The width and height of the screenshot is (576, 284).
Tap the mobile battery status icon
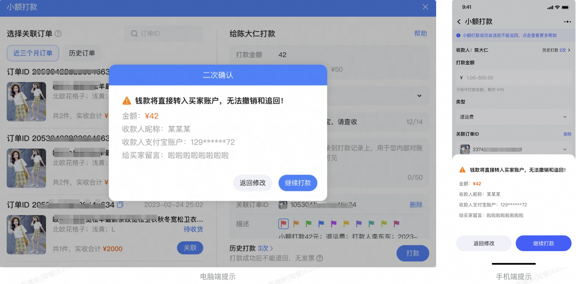565,7
